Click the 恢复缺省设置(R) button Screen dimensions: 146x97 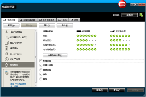[x=55, y=55]
